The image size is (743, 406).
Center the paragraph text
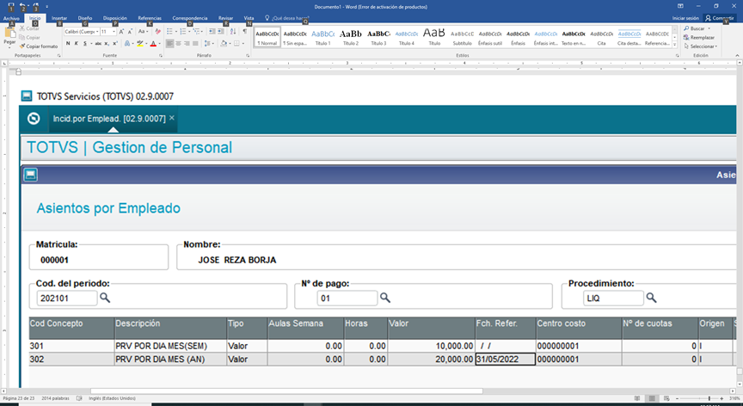point(178,44)
